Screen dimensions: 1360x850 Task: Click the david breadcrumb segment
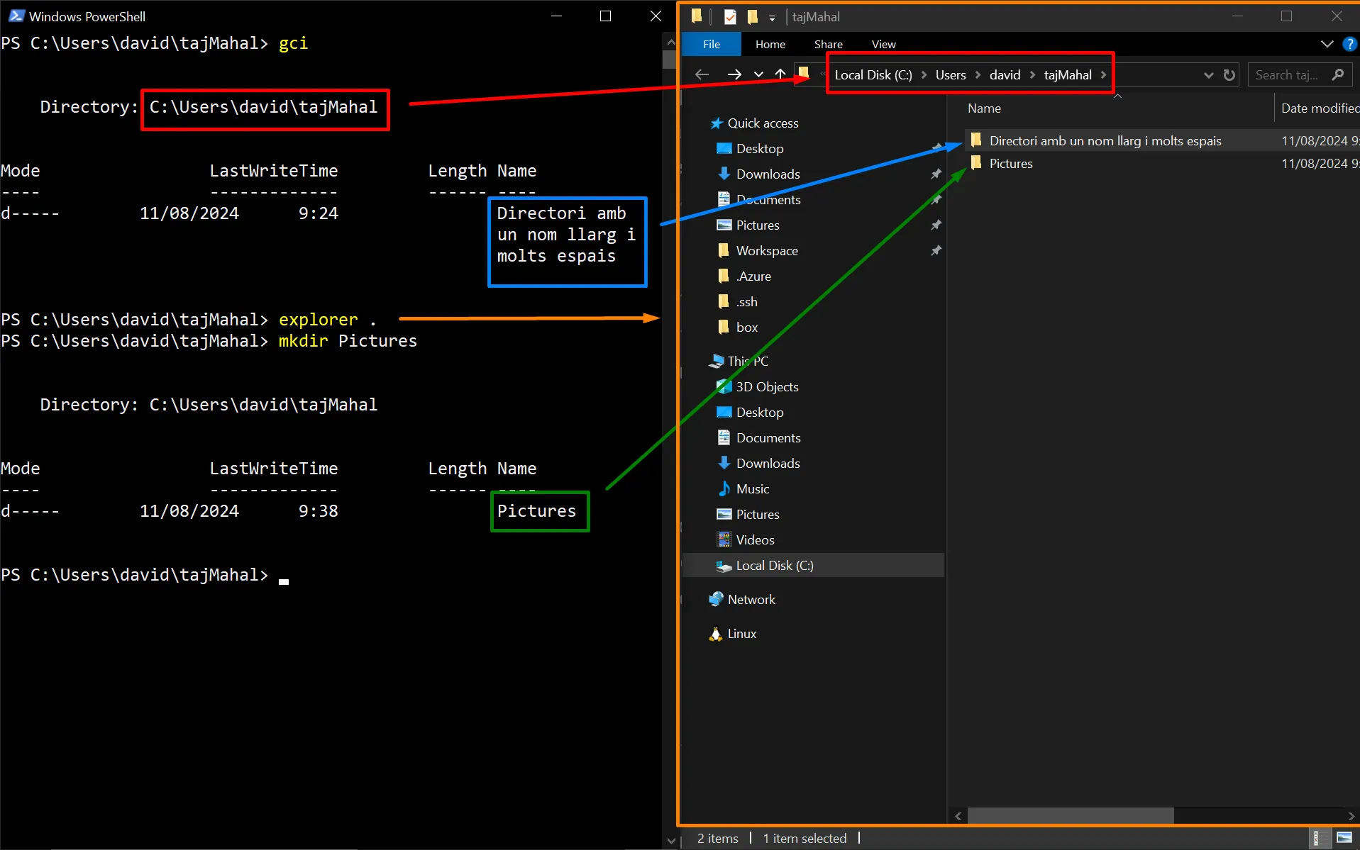coord(1005,75)
